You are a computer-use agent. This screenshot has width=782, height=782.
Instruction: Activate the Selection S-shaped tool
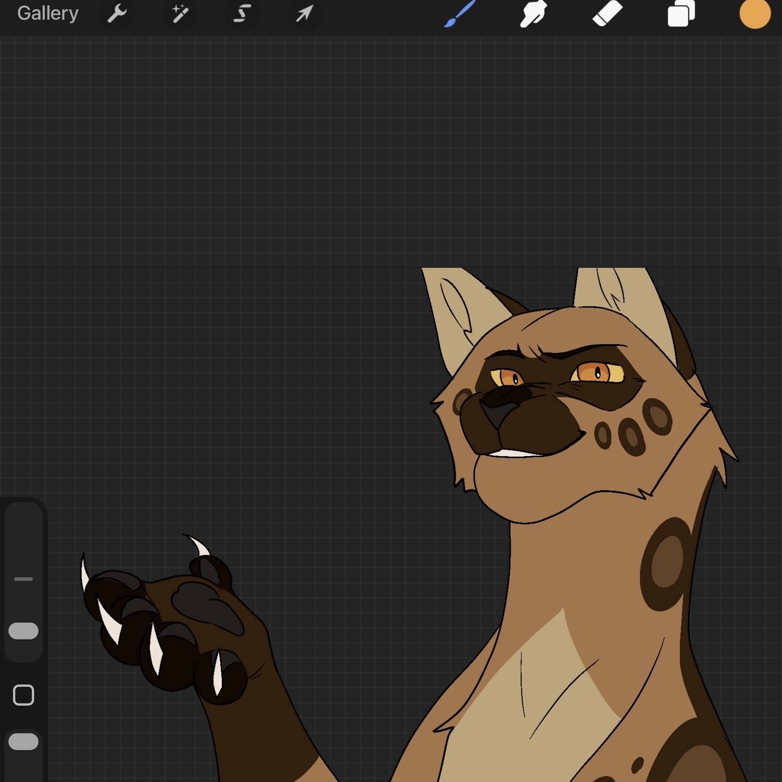(242, 14)
